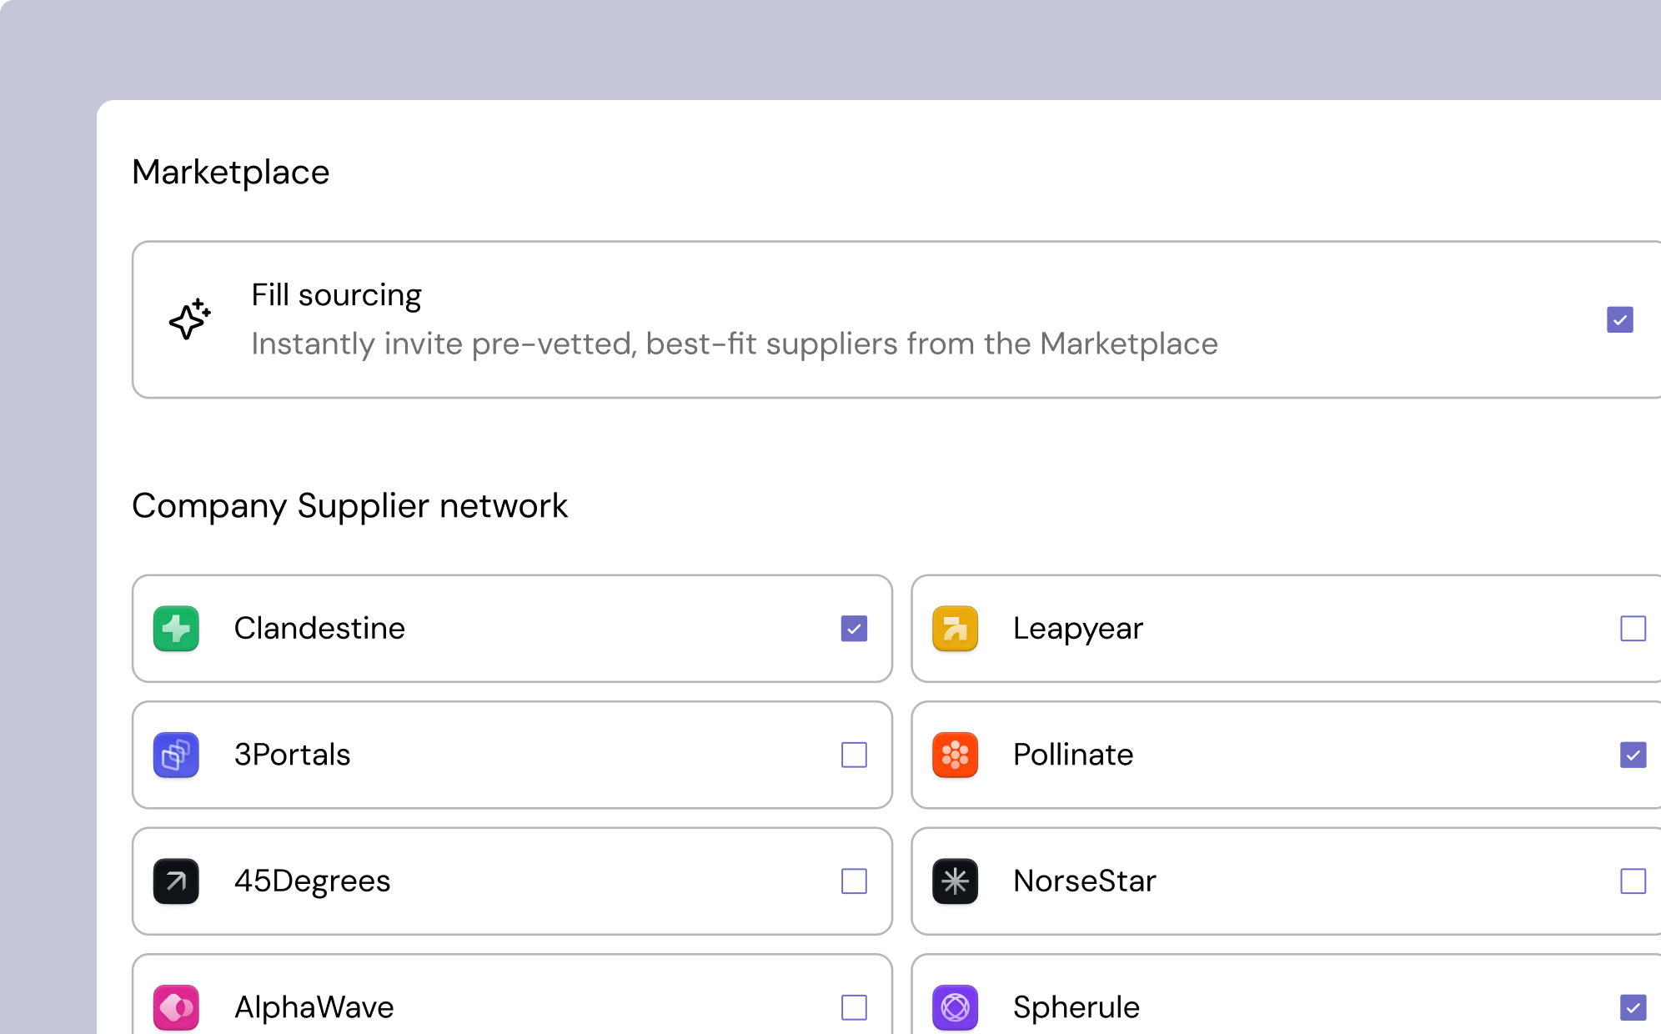Deselect the Pollinate checkbox
This screenshot has height=1034, width=1661.
1633,755
